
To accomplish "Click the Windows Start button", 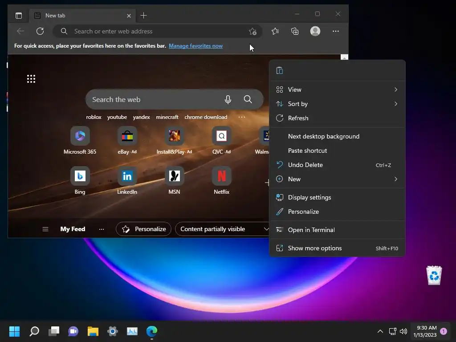I will [14, 331].
